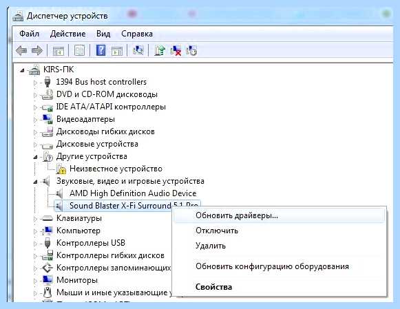400x309 pixels.
Task: Click the Мыши и иные указывающие mouse icon
Action: (48, 292)
